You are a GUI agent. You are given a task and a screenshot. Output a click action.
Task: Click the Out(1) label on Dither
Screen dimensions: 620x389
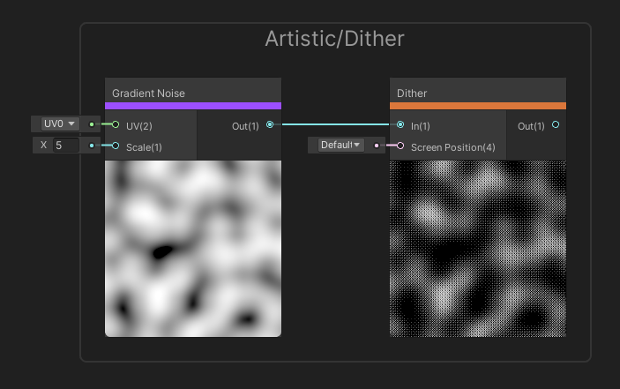pyautogui.click(x=531, y=126)
